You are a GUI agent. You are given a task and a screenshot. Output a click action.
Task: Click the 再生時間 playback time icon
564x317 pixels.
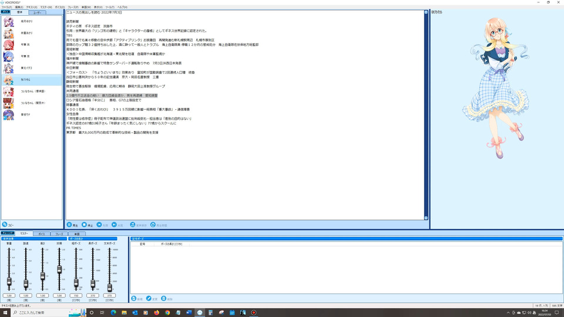click(x=153, y=225)
